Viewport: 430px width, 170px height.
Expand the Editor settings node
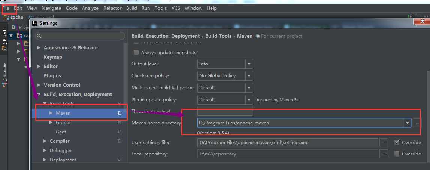[x=39, y=66]
